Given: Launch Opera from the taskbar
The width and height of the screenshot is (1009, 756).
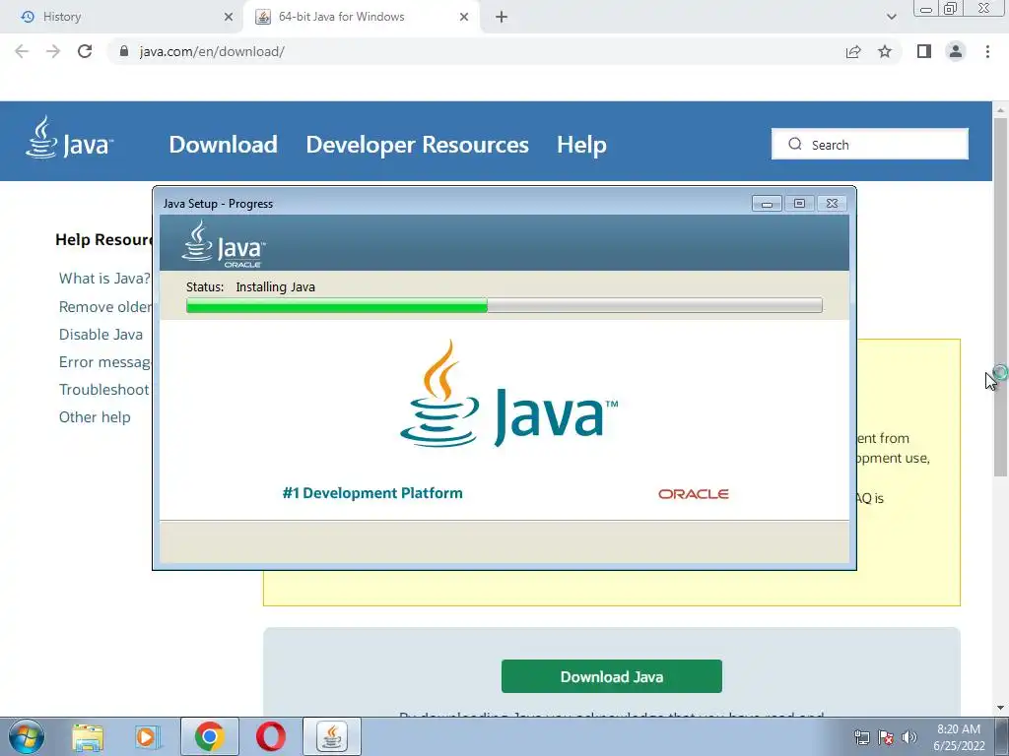Looking at the screenshot, I should [x=270, y=736].
